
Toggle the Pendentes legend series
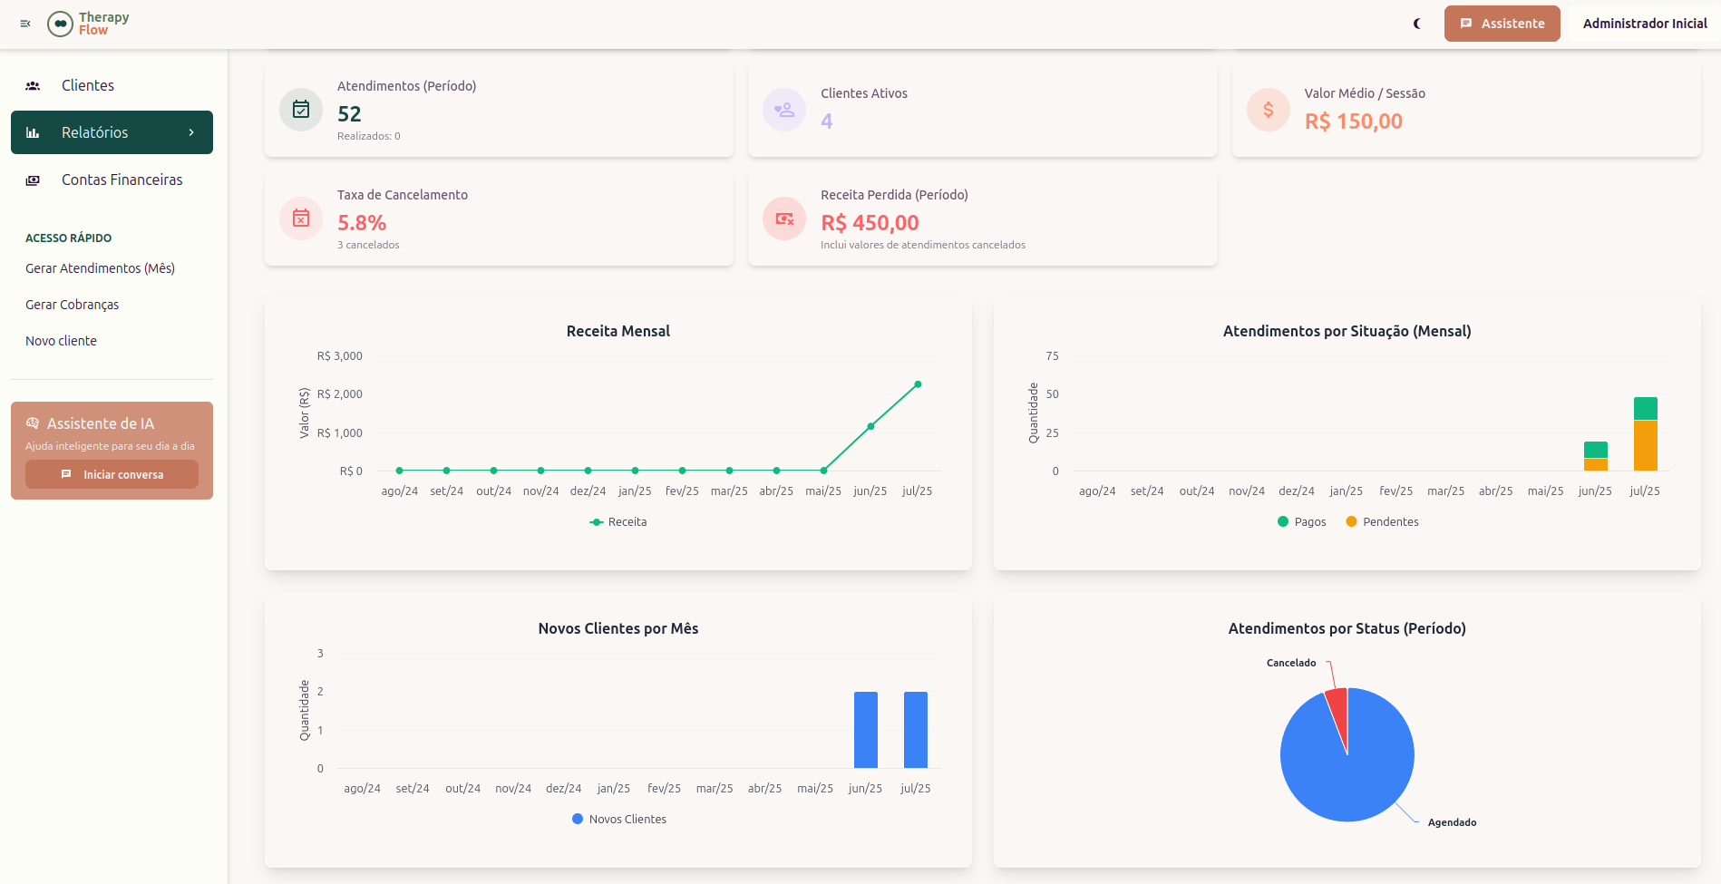1382,521
